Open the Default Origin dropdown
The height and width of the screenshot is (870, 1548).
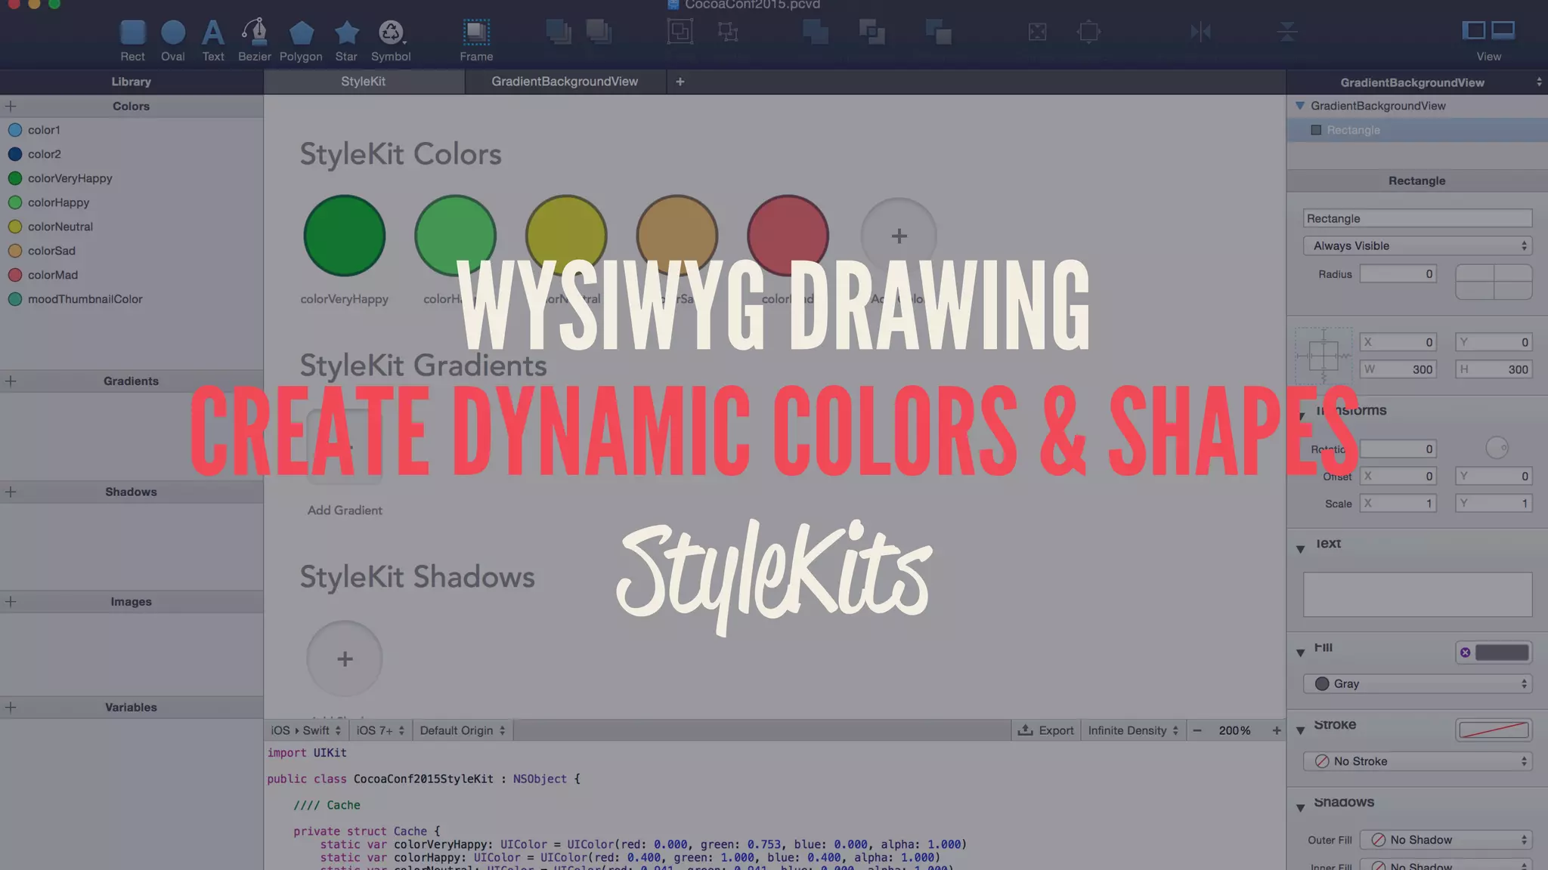pyautogui.click(x=463, y=730)
